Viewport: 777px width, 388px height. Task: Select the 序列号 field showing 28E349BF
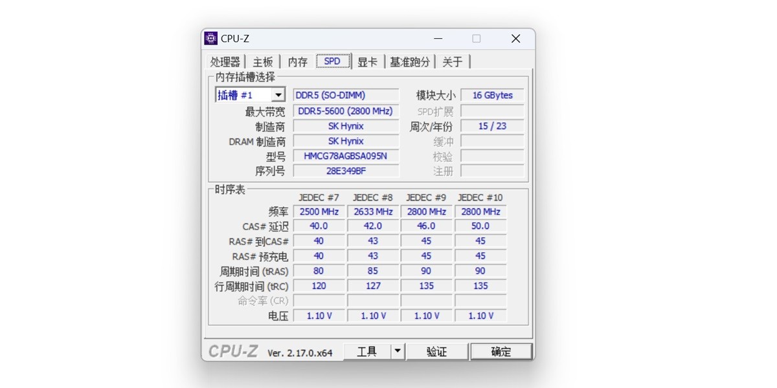(x=346, y=171)
